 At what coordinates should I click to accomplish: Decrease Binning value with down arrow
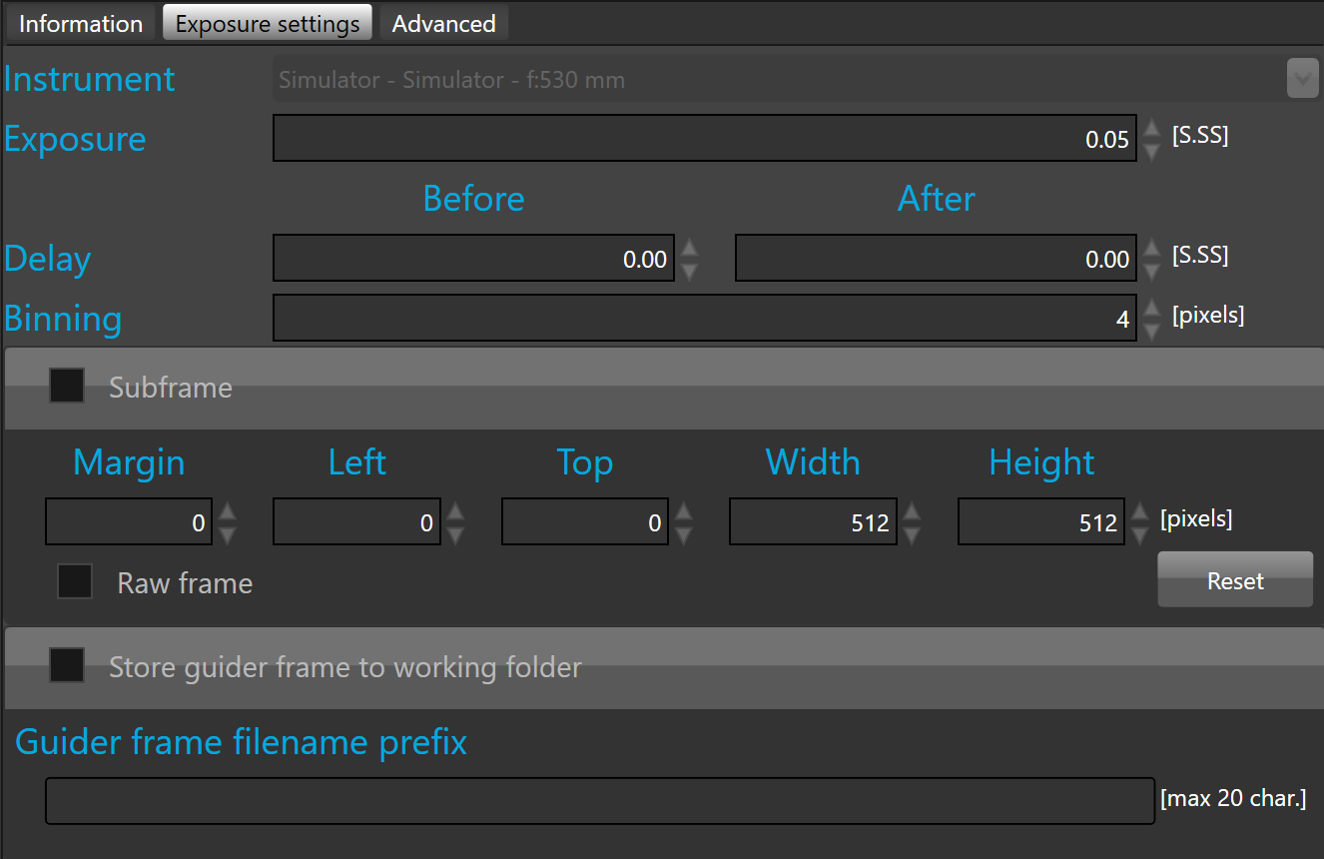click(1151, 330)
